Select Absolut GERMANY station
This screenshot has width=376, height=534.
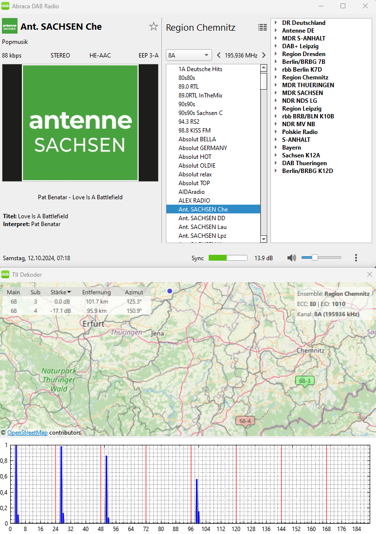[213, 148]
